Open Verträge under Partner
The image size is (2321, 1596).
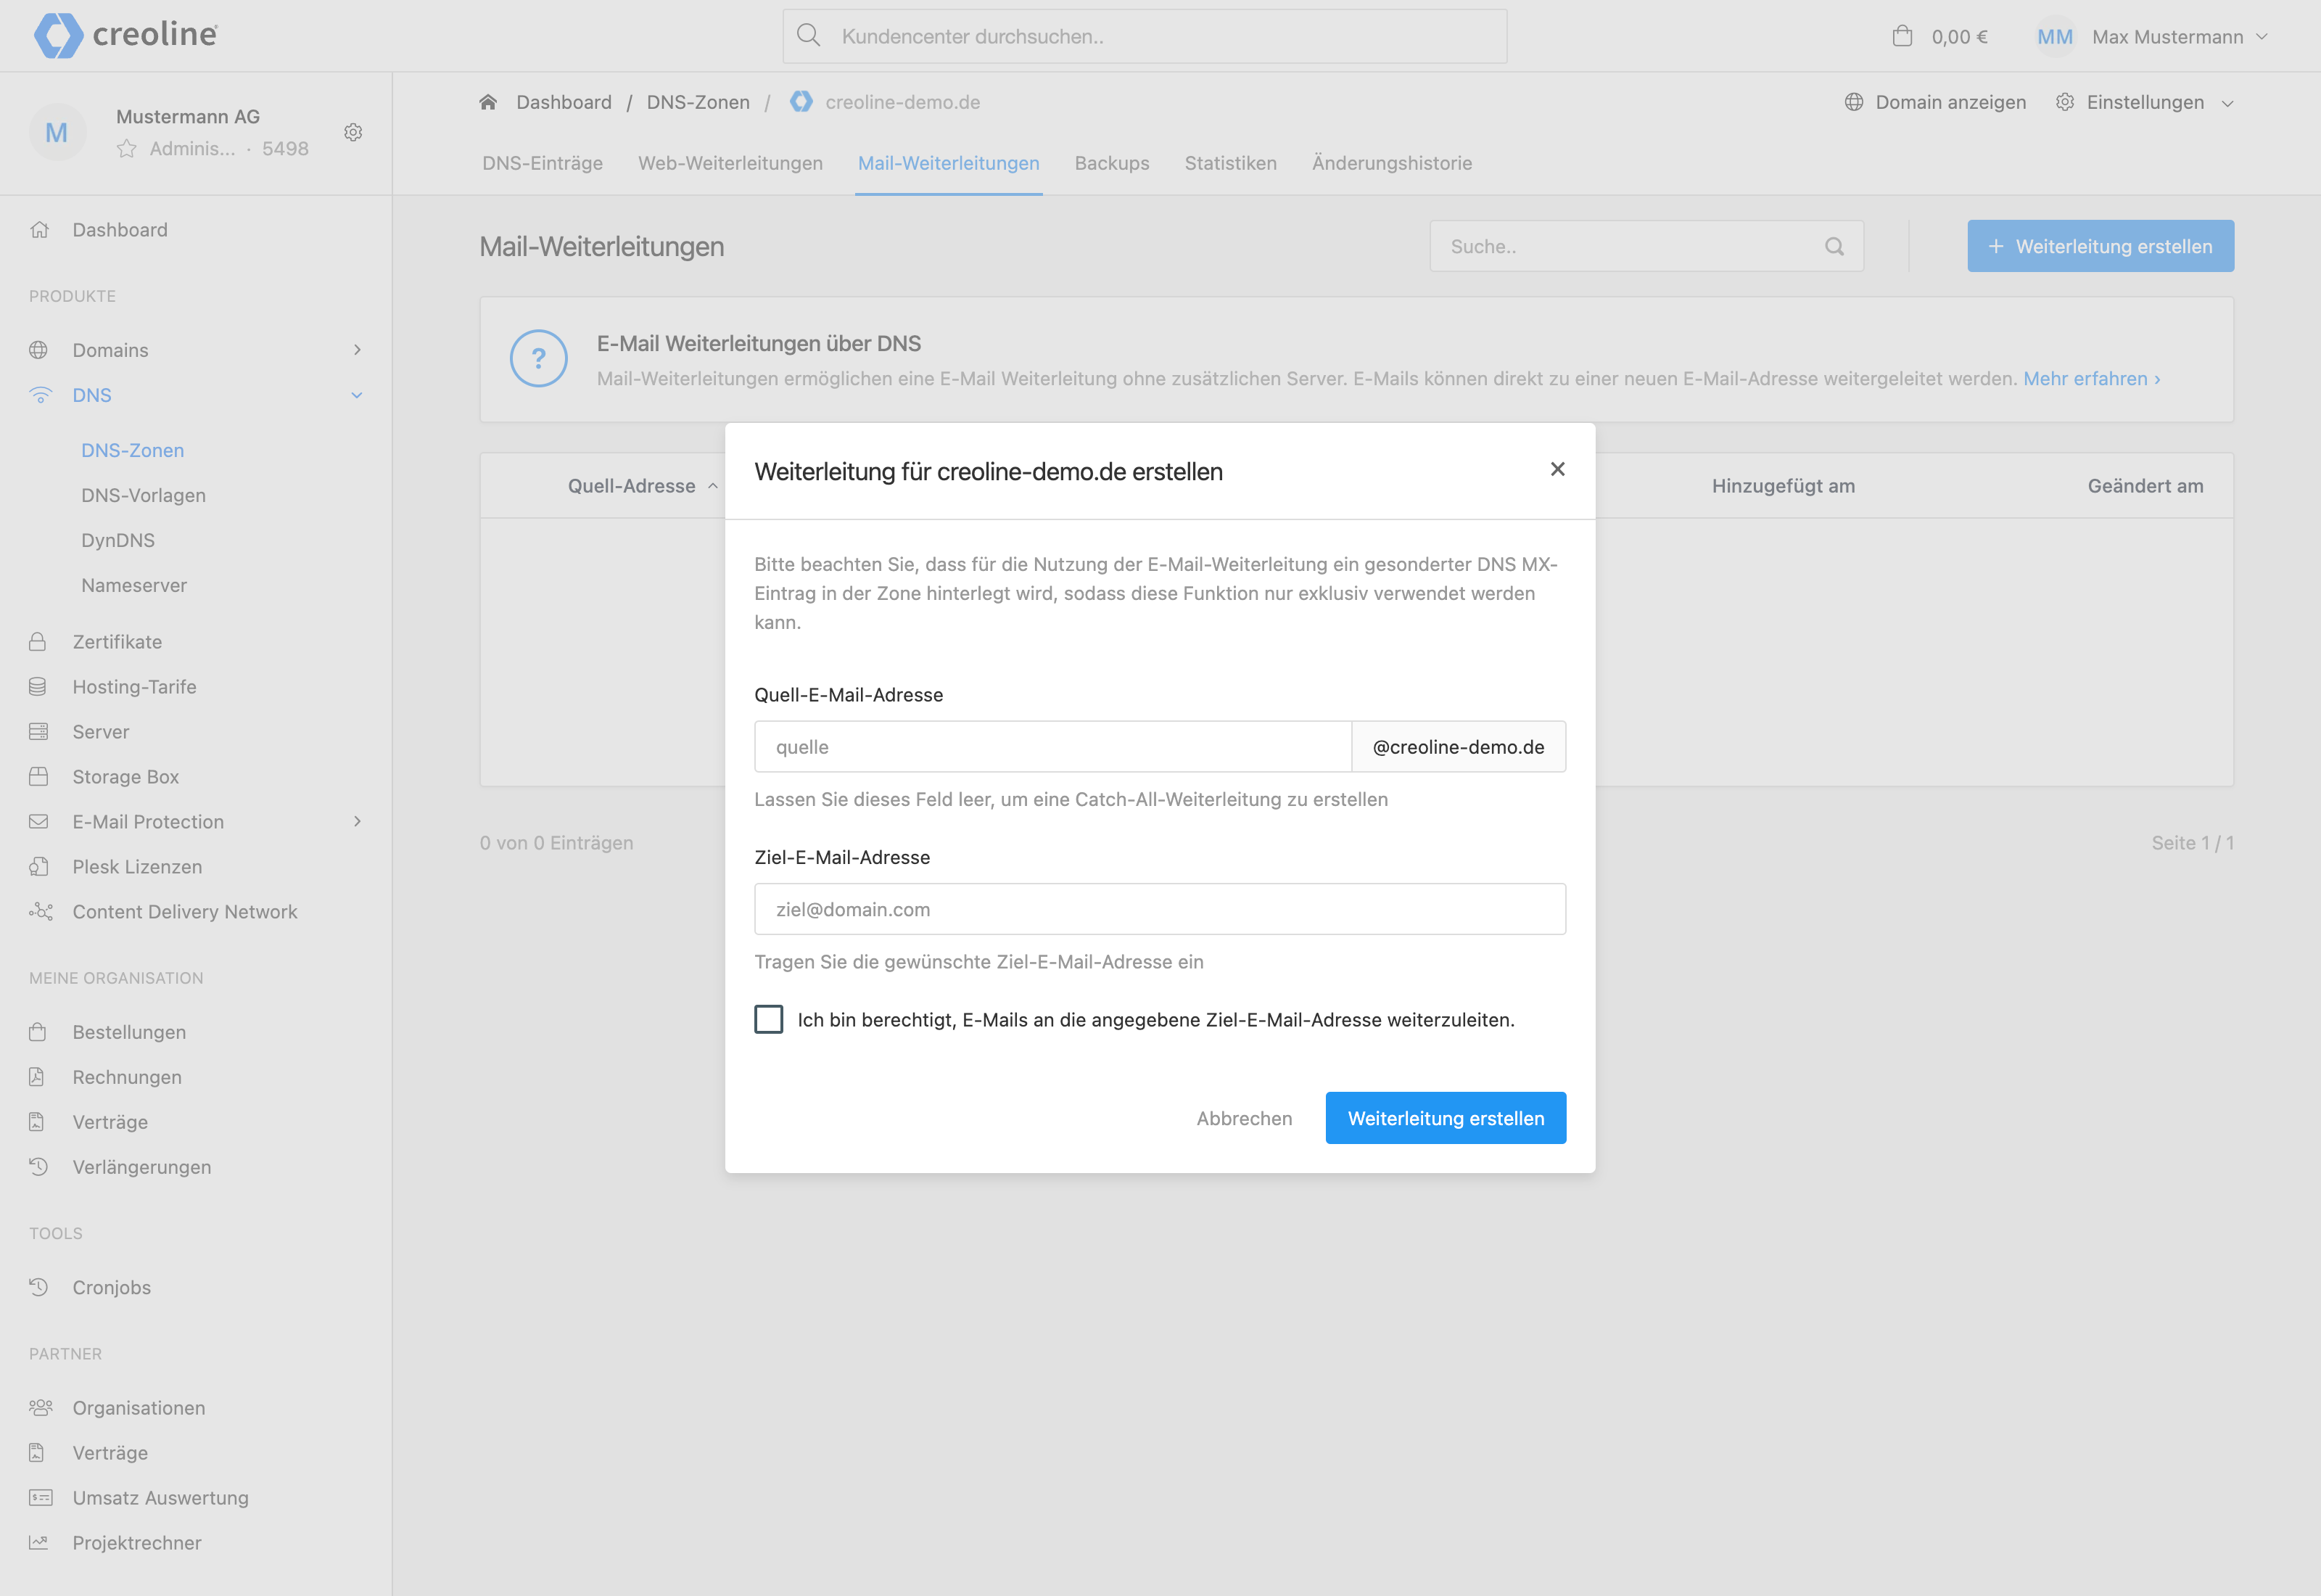[110, 1452]
